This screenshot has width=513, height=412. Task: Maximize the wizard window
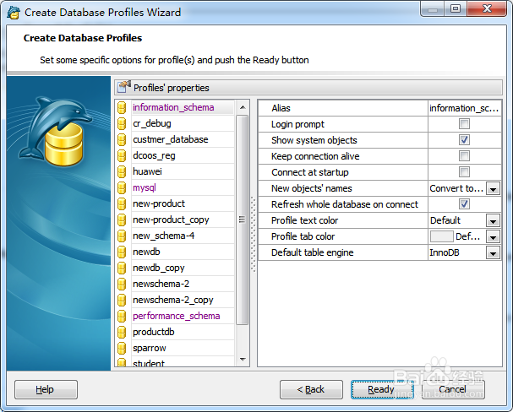click(x=456, y=8)
